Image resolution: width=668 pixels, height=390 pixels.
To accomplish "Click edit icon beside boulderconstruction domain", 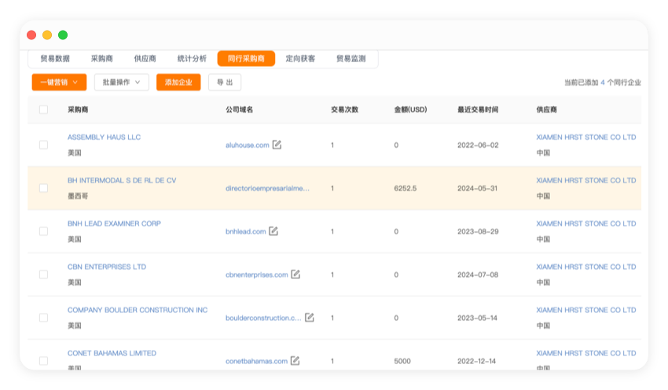I will pyautogui.click(x=309, y=318).
